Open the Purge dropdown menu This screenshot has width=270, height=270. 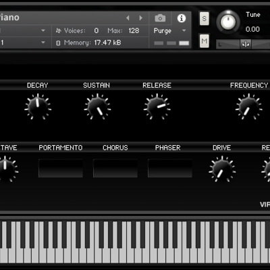(170, 30)
